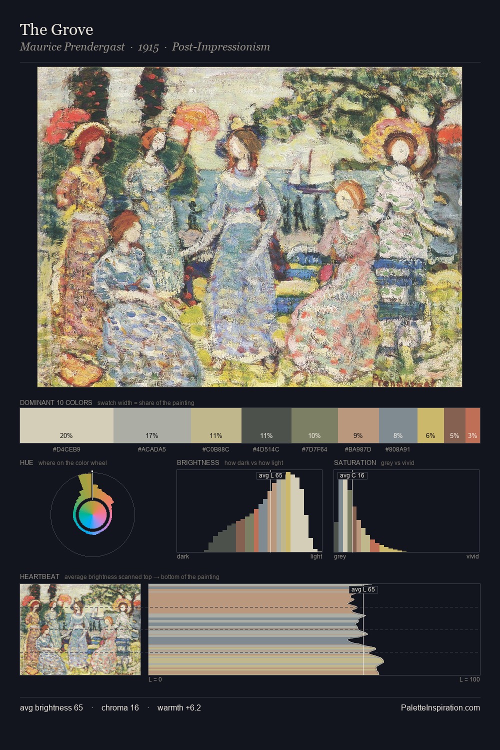Screen dimensions: 500x750
Task: Click the main painting image
Action: 249,227
